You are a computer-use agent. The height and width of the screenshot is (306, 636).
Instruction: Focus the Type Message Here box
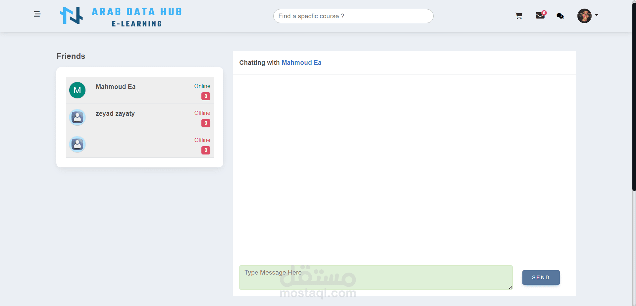[x=376, y=277]
